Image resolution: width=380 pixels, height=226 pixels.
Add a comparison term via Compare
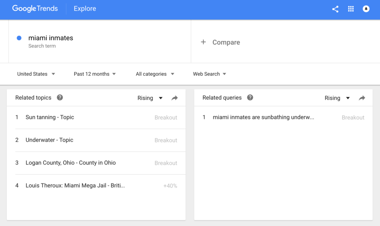pyautogui.click(x=226, y=42)
